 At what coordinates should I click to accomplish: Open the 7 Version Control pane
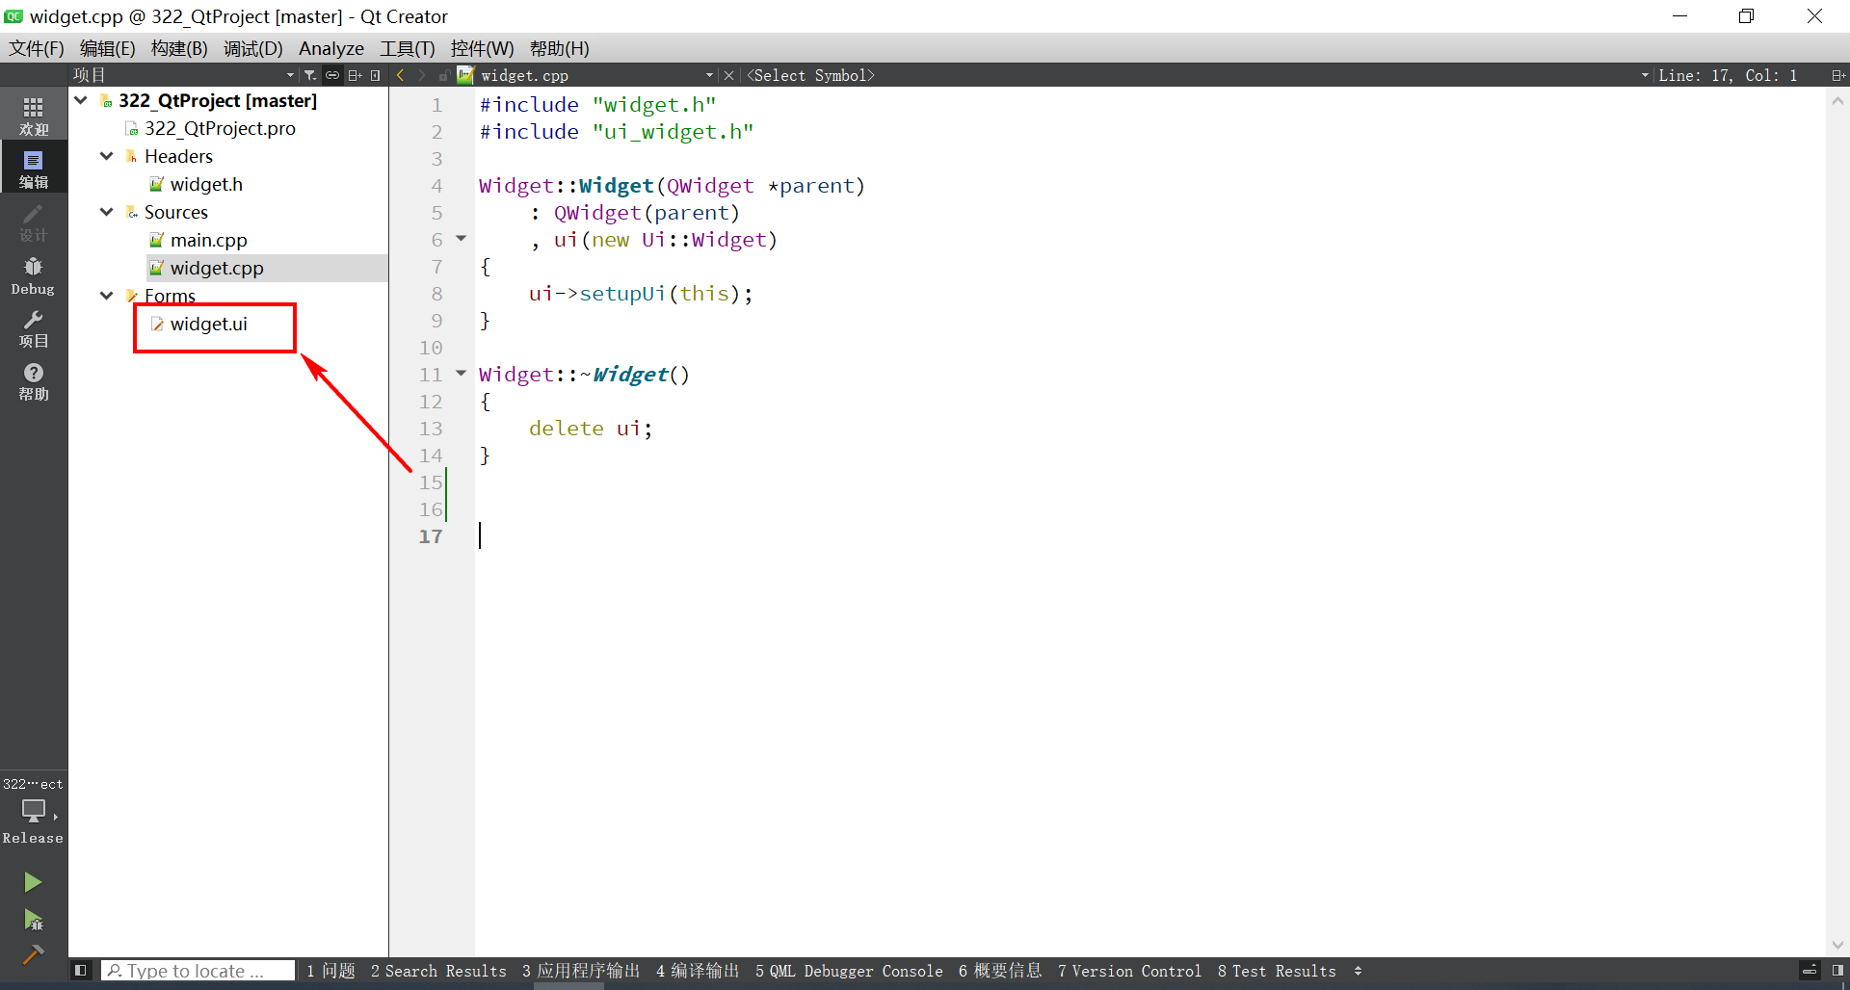point(1129,971)
